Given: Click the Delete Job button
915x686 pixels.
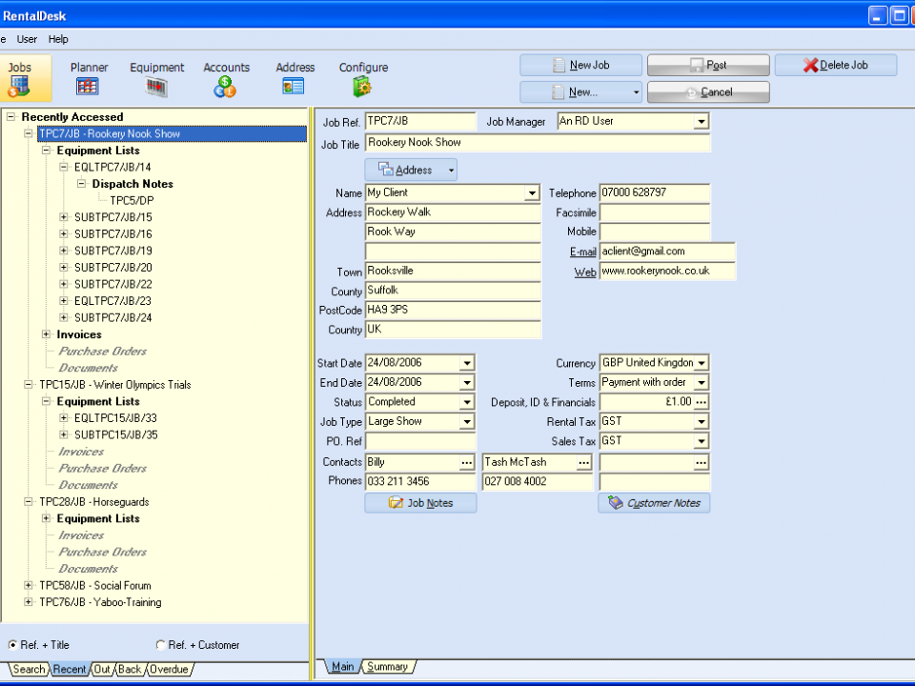Looking at the screenshot, I should tap(835, 65).
